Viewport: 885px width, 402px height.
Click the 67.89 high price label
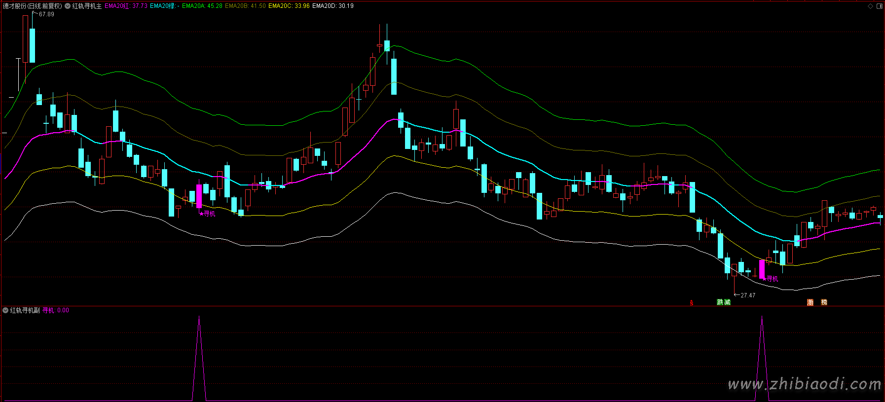pos(46,14)
